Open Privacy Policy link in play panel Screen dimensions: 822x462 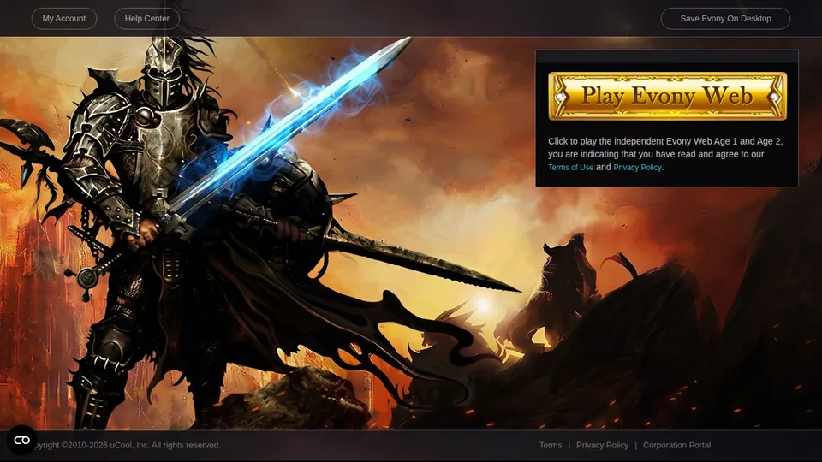[637, 167]
